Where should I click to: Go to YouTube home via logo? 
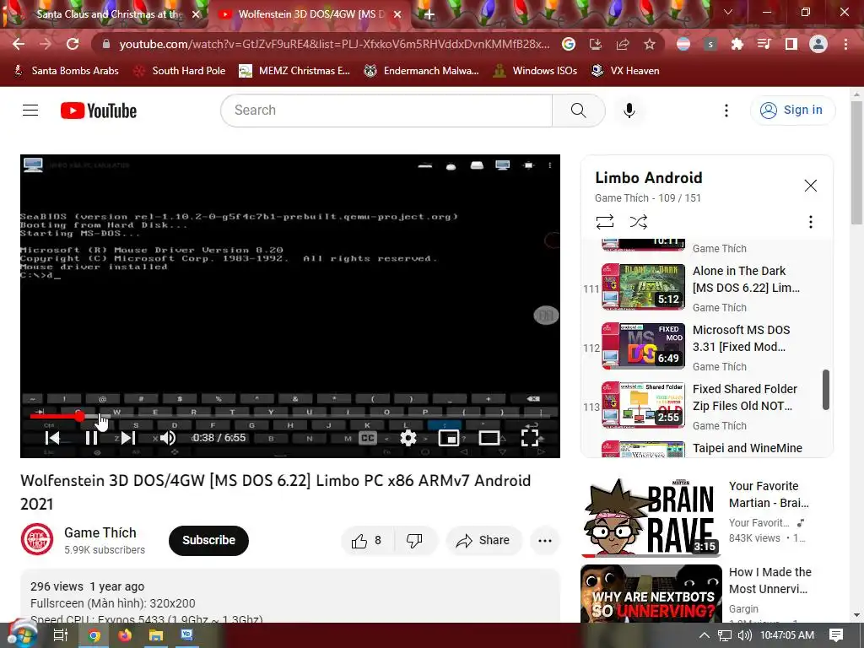[99, 111]
